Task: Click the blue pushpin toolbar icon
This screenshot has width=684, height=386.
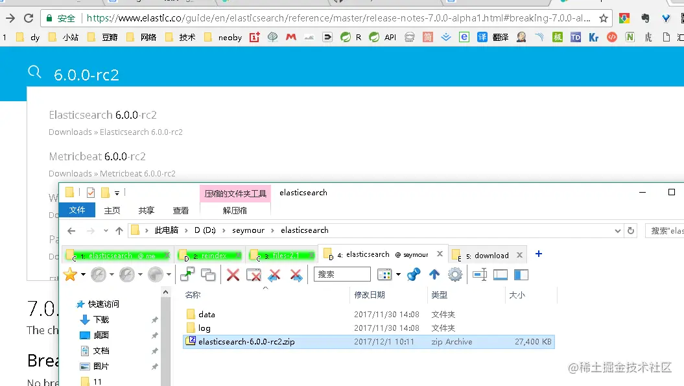Action: pos(414,274)
